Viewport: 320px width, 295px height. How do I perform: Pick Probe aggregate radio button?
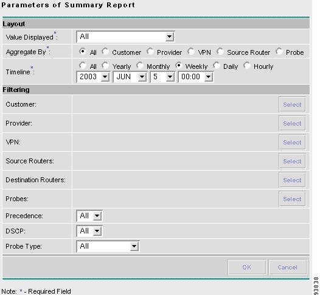(x=279, y=51)
